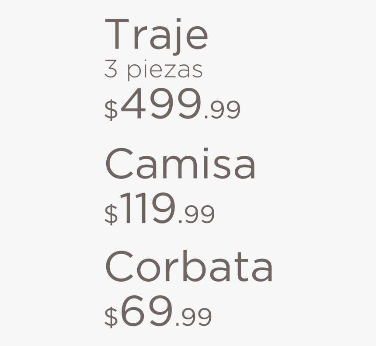Select the '3 piezas' subtitle text
The image size is (376, 346).
coord(153,71)
